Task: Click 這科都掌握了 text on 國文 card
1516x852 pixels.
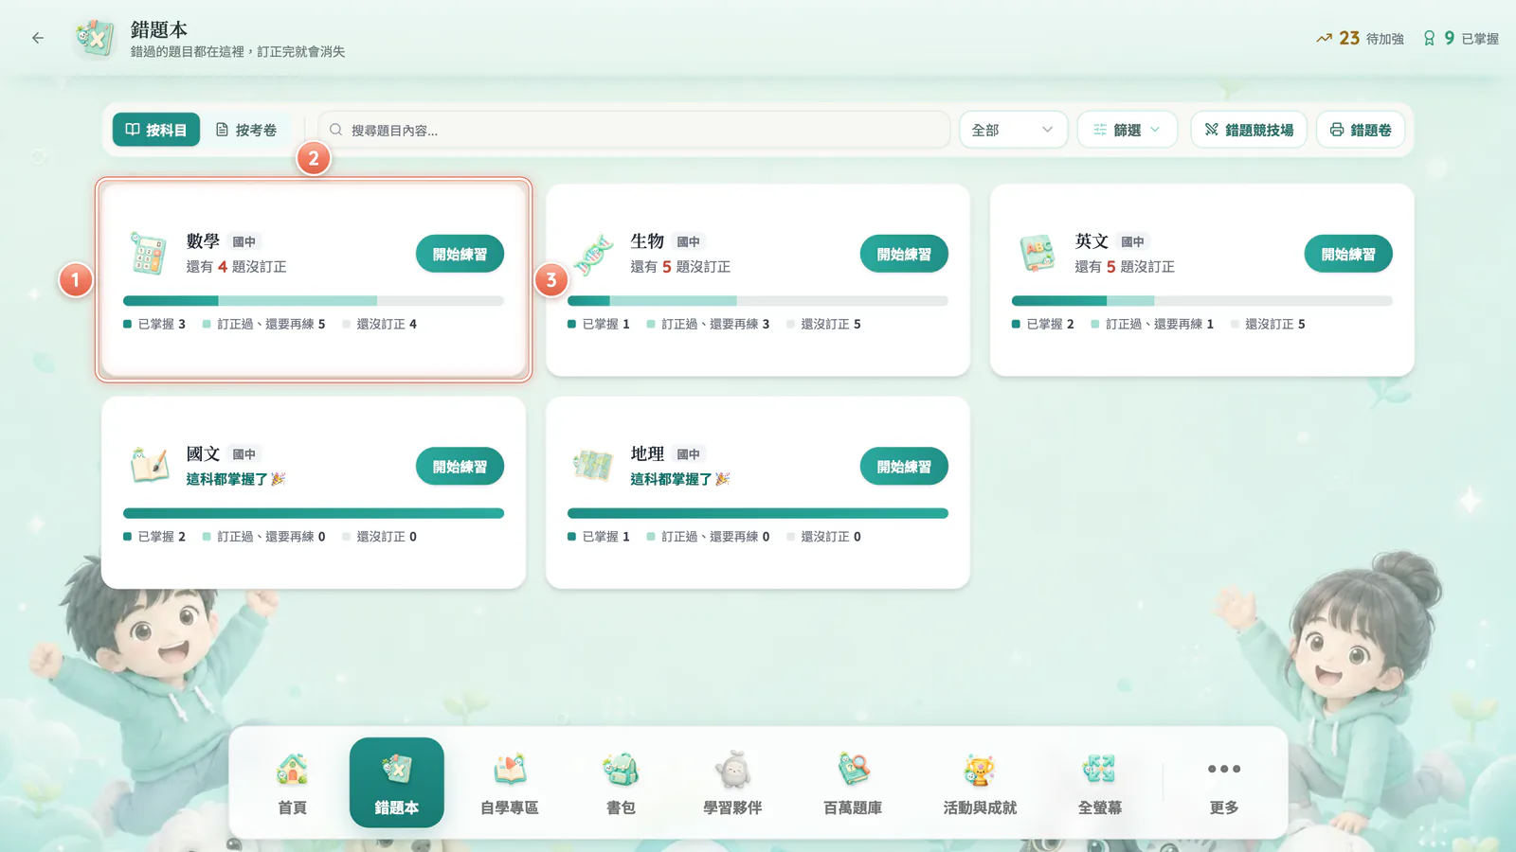Action: pyautogui.click(x=235, y=479)
